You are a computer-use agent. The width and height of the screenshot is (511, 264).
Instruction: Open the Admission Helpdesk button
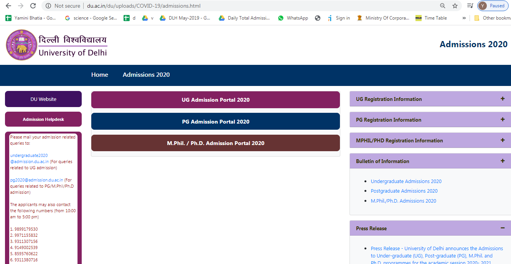coord(43,119)
